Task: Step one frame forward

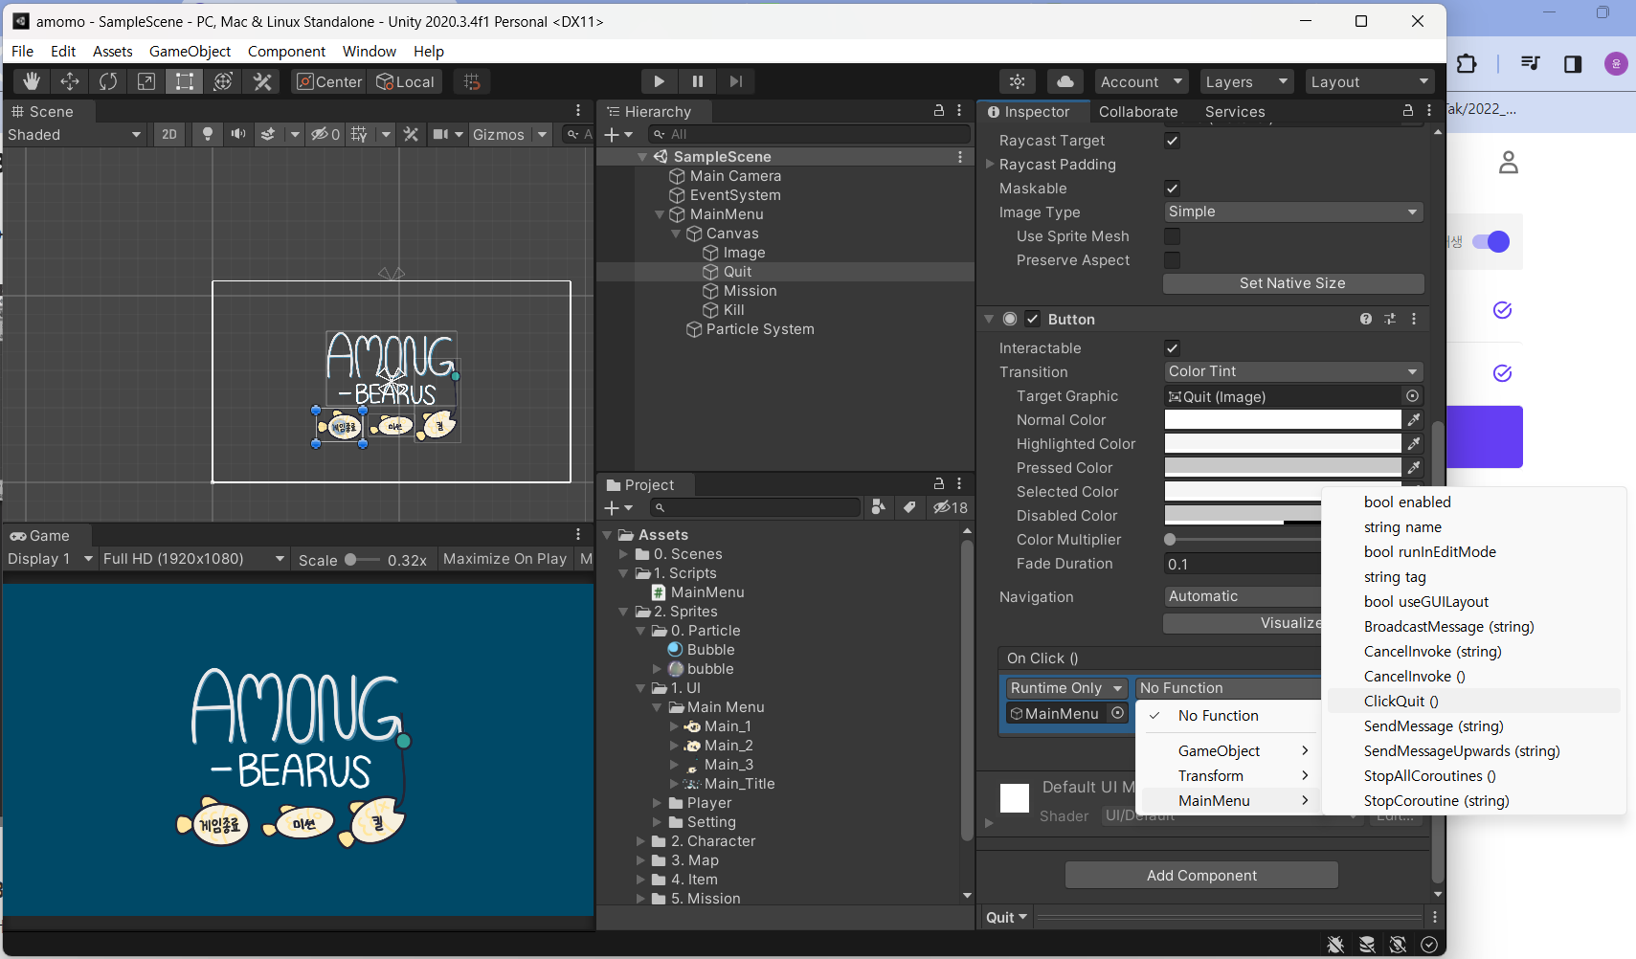Action: (736, 81)
